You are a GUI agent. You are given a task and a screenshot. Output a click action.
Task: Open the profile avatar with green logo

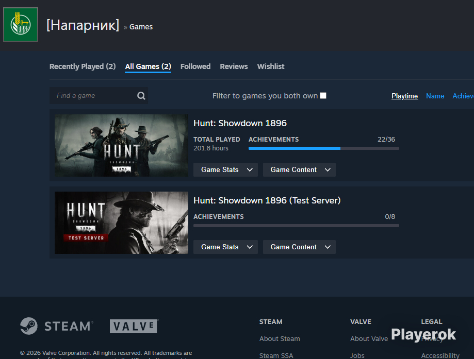tap(21, 25)
